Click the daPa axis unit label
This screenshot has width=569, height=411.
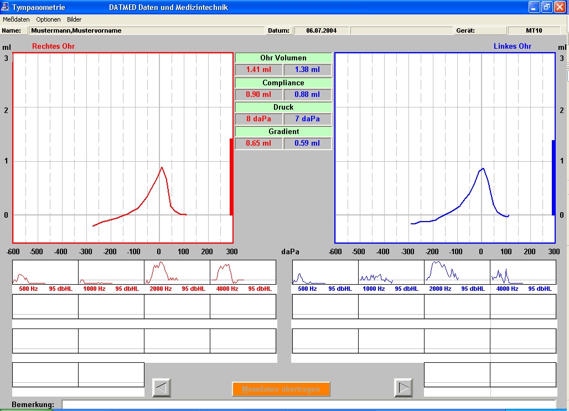coord(290,251)
